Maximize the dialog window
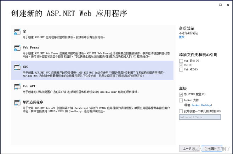The height and width of the screenshot is (154, 233). (x=221, y=5)
